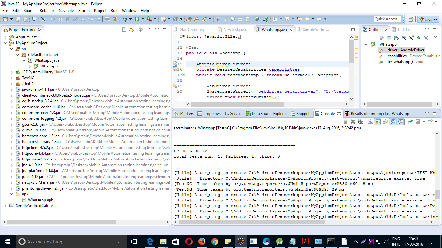Click the Windows Start button
Screen dimensions: 442x248
pos(8,242)
